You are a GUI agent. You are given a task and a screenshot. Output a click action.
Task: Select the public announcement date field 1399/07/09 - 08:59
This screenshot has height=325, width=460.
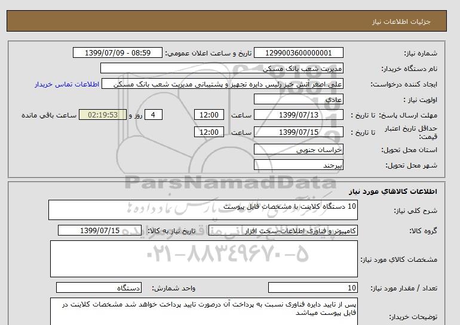[x=118, y=52]
